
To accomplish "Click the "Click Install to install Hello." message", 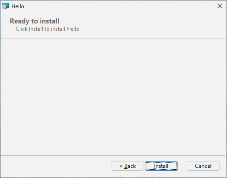I will coord(48,29).
